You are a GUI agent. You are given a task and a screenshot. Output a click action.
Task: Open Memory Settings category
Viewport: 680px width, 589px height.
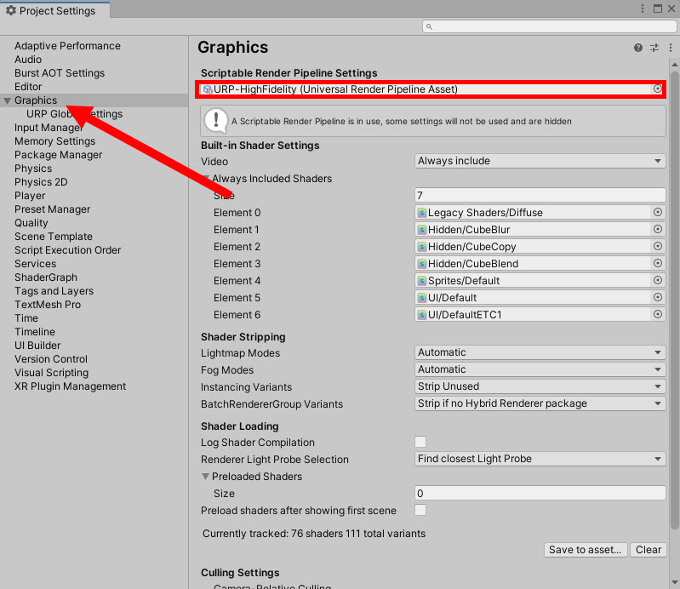tap(55, 141)
